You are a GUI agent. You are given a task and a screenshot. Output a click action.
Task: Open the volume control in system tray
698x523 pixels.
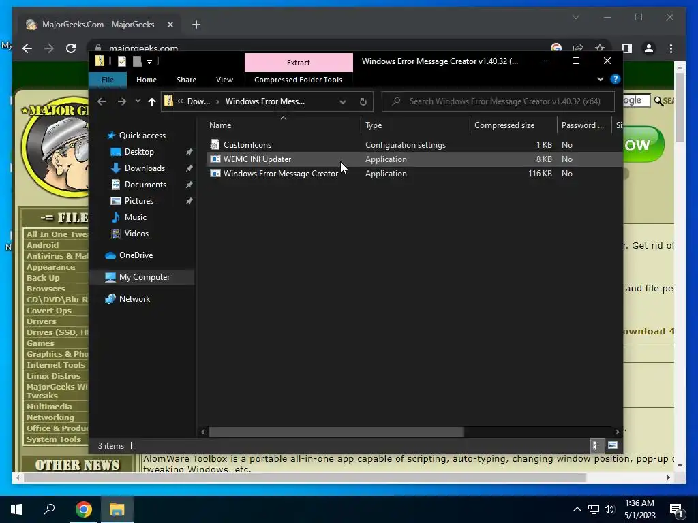pyautogui.click(x=609, y=509)
